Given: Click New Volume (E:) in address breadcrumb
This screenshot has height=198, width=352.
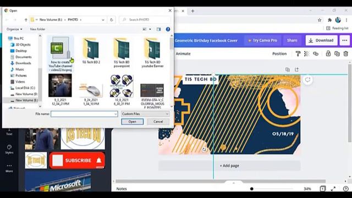Looking at the screenshot, I should click(51, 20).
